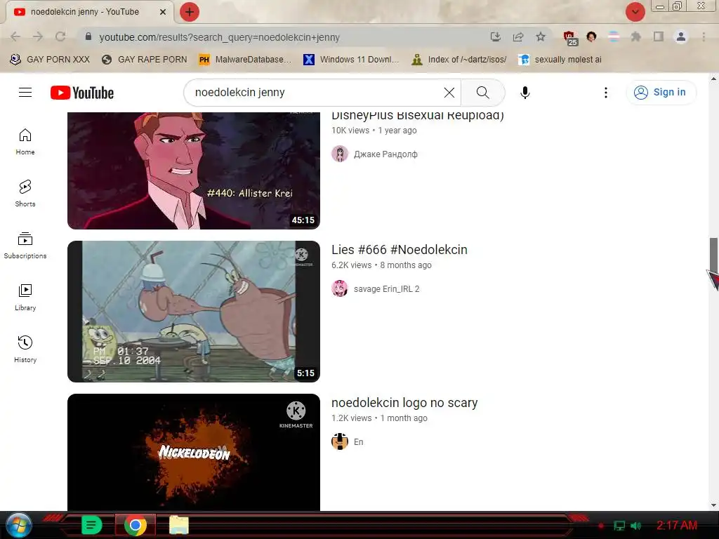Open History in the sidebar
The width and height of the screenshot is (719, 539).
click(25, 350)
